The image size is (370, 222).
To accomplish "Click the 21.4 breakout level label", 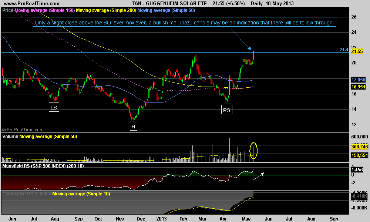I will coord(344,50).
